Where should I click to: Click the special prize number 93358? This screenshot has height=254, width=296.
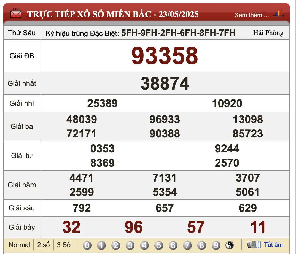pos(165,55)
